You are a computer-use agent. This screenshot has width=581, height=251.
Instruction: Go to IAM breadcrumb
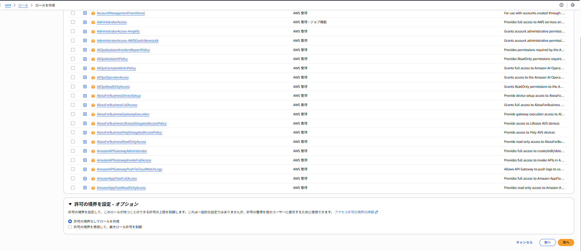8,5
